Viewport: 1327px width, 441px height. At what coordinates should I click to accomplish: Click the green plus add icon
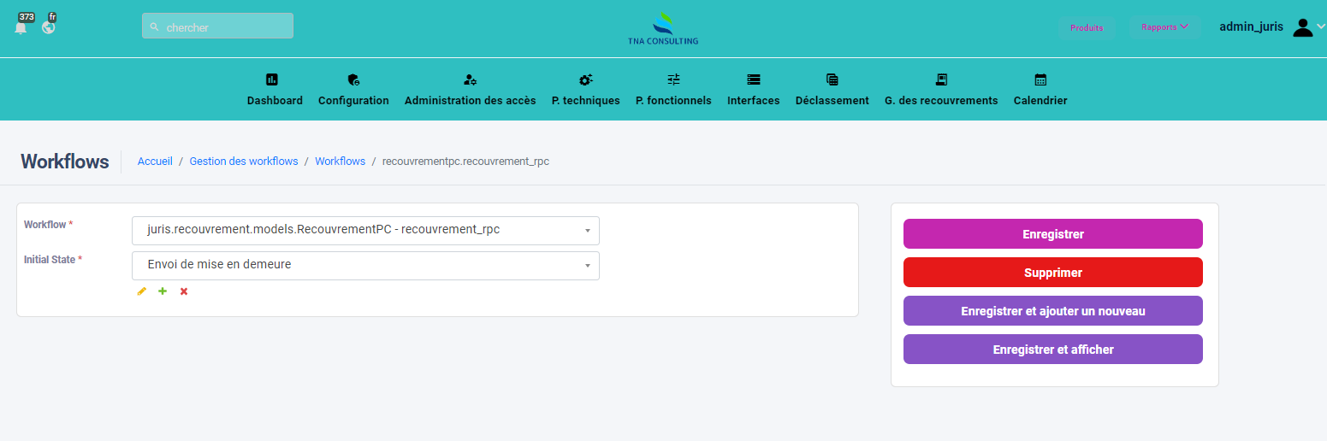click(x=163, y=291)
